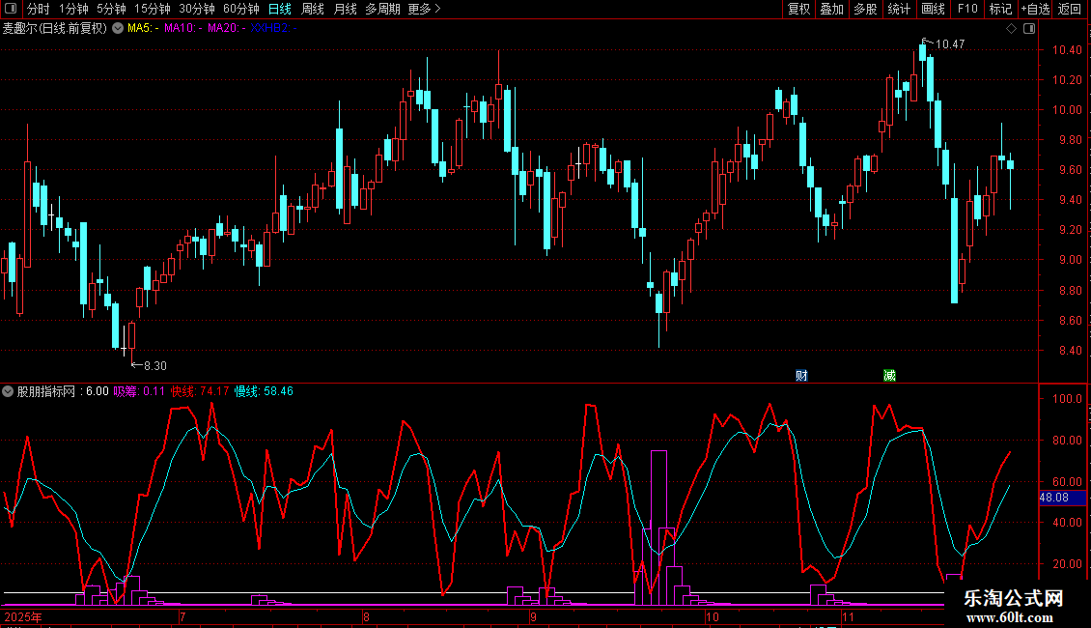
Task: Click the 吸筹: 0.11 indicator value
Action: 139,391
